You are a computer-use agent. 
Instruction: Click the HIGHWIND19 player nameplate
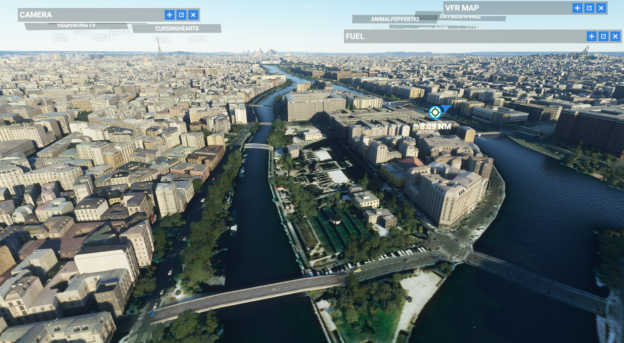(76, 25)
